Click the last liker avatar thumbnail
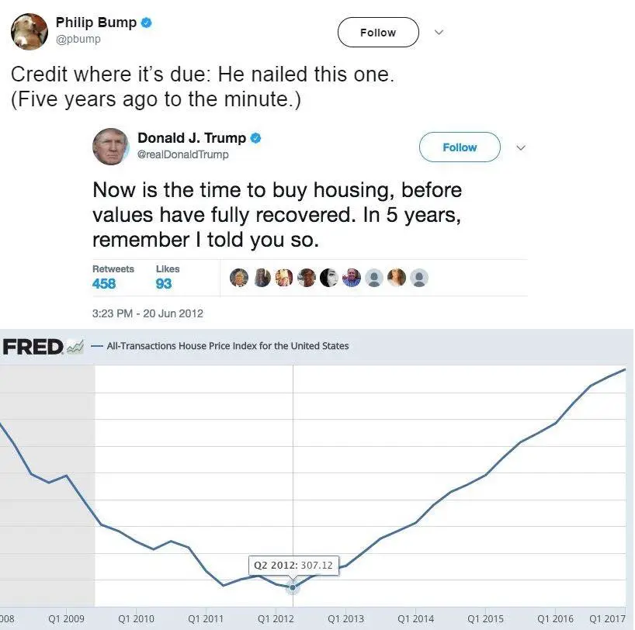This screenshot has width=635, height=630. (x=418, y=277)
